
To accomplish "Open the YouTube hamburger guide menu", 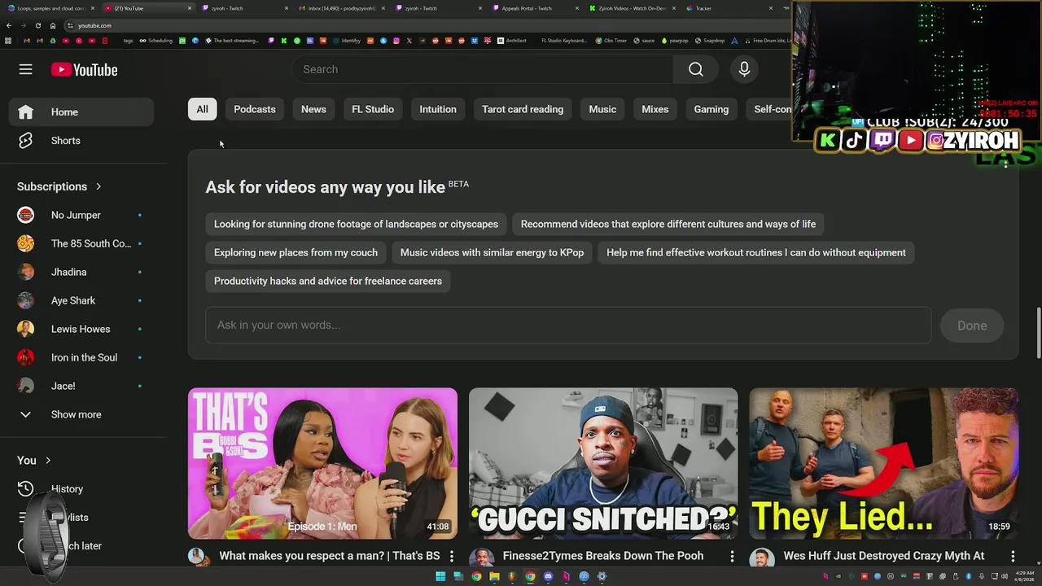I will coord(26,70).
